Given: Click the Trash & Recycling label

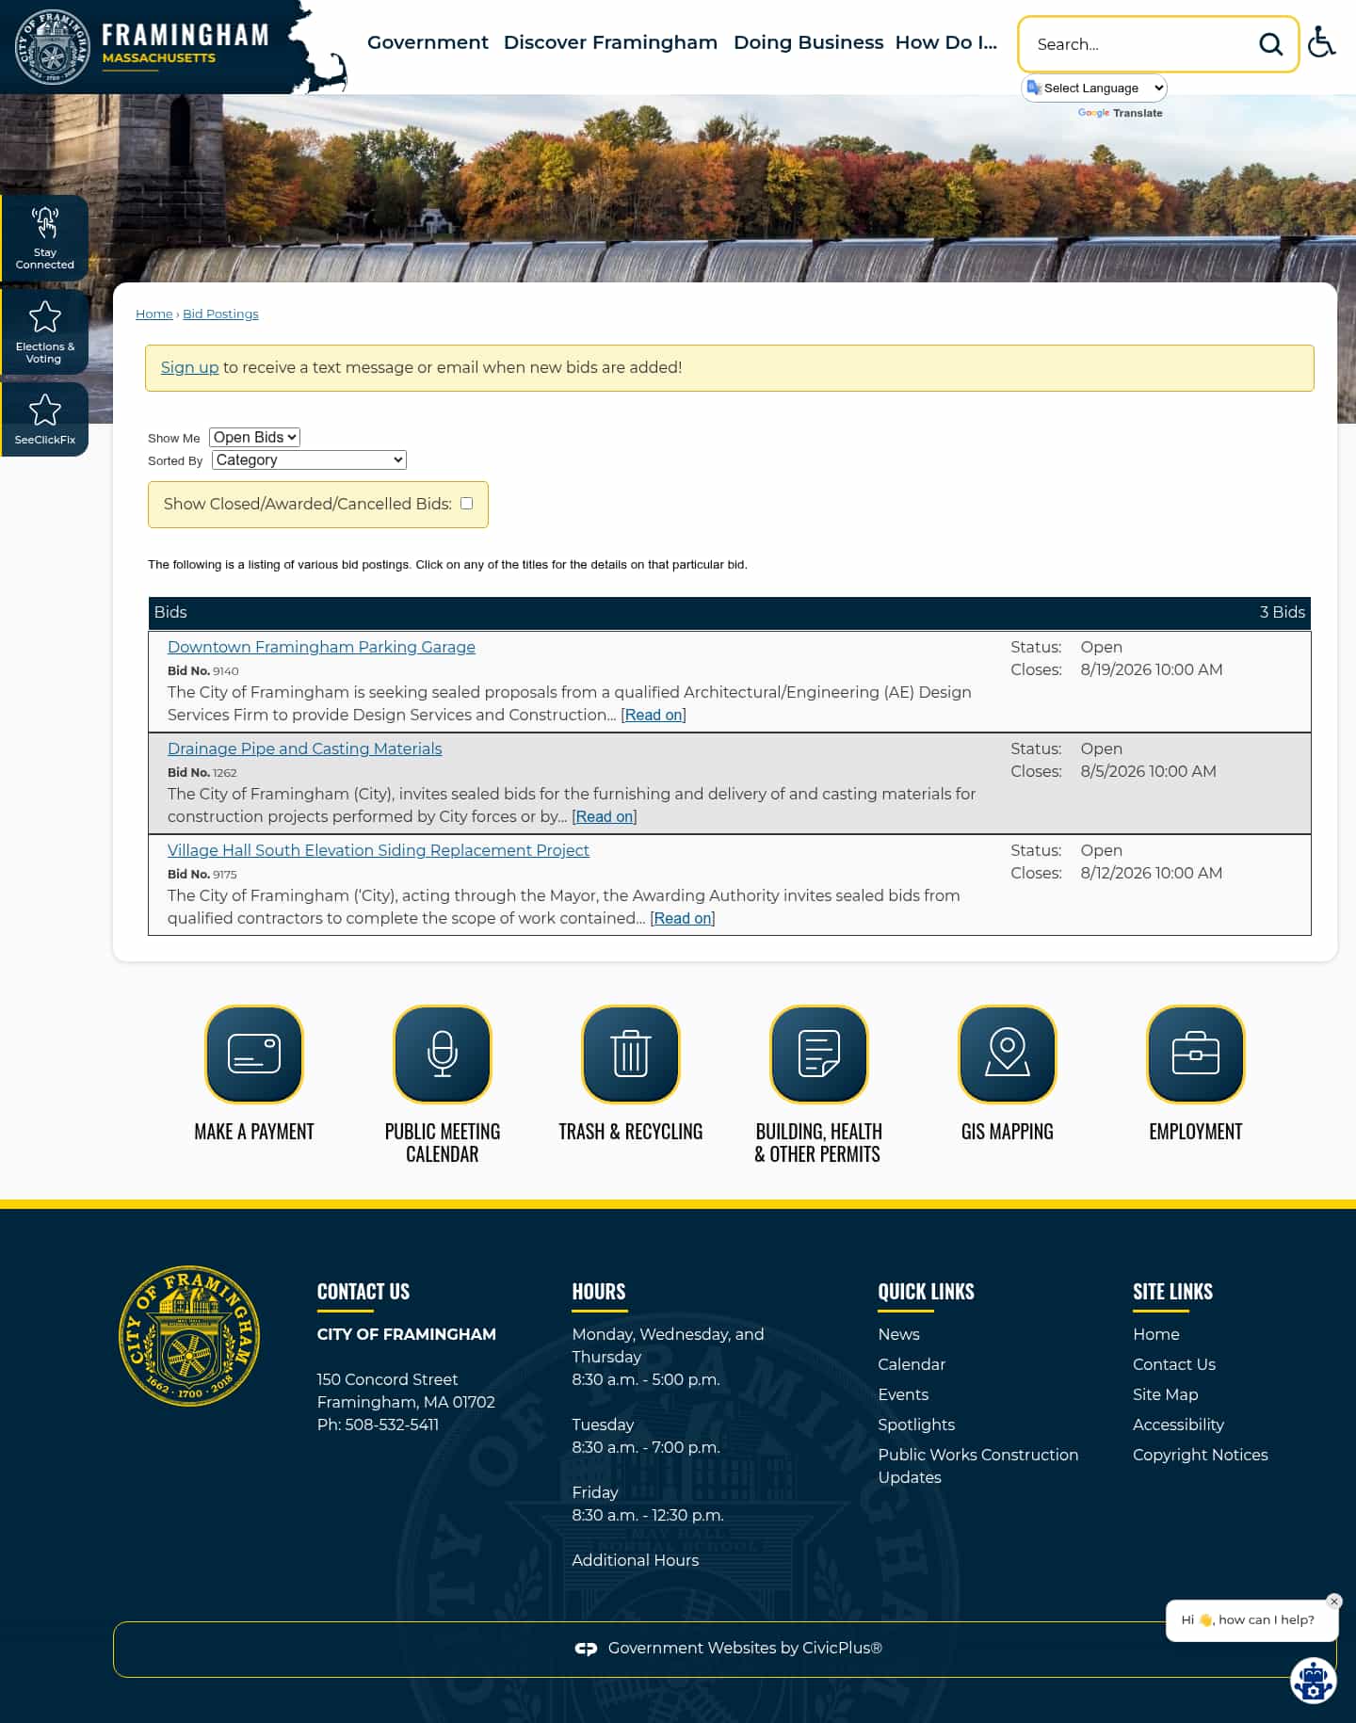Looking at the screenshot, I should (631, 1132).
